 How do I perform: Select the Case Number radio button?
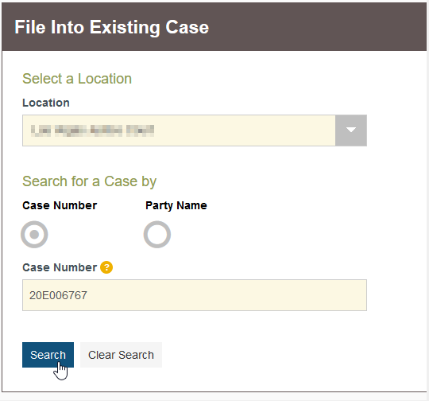click(34, 235)
